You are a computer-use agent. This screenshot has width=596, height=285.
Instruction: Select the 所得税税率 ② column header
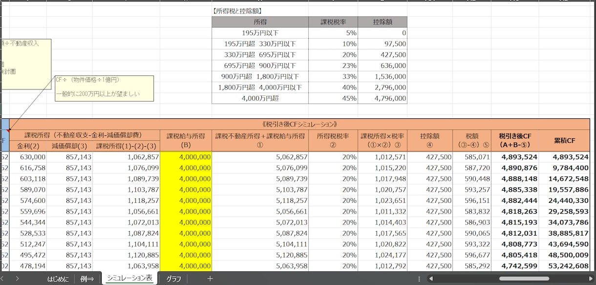point(333,141)
